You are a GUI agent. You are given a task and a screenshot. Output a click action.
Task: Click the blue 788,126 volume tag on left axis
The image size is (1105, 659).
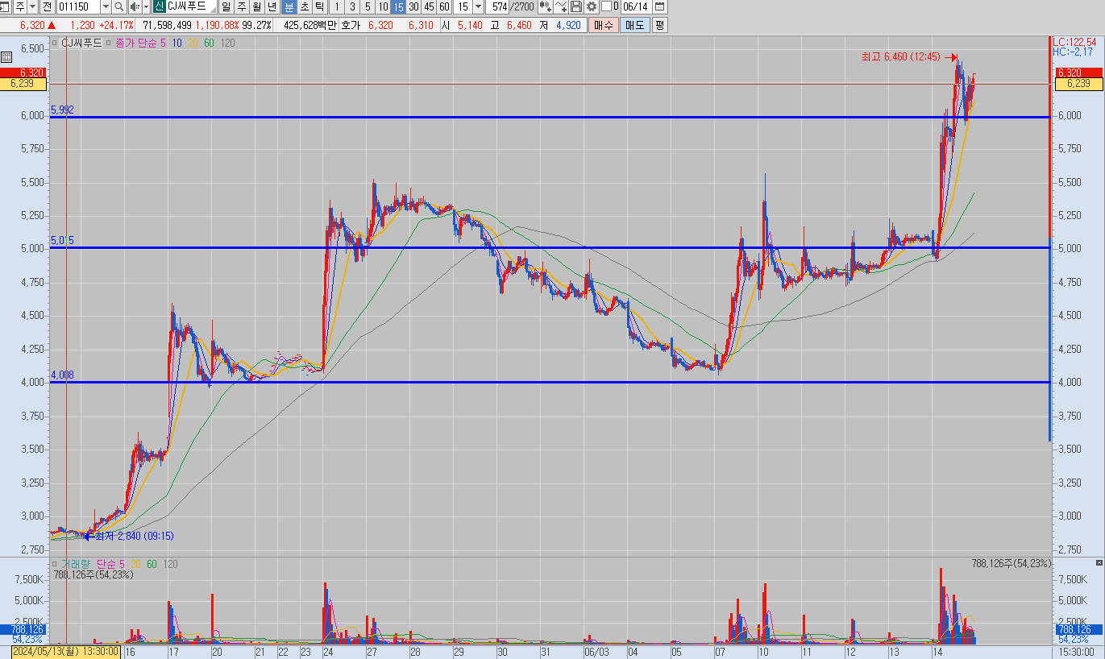click(x=23, y=629)
